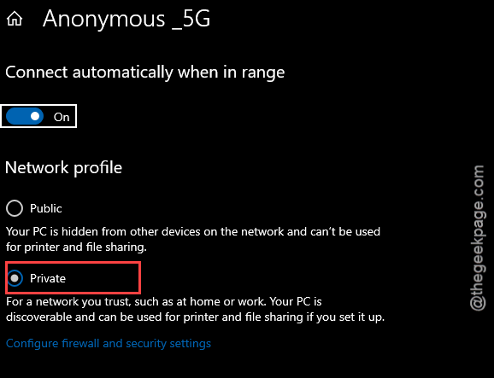Click "Connect automatically when in range" heading
The image size is (494, 378).
[x=145, y=73]
